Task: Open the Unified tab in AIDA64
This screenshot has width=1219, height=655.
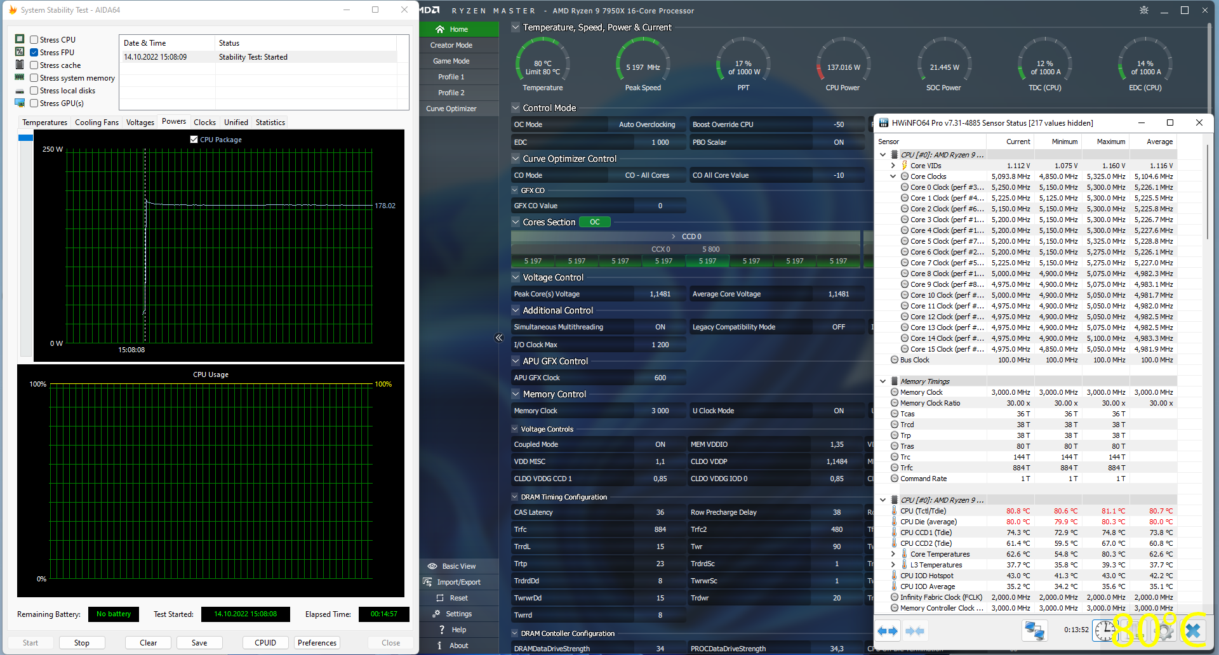Action: point(236,122)
